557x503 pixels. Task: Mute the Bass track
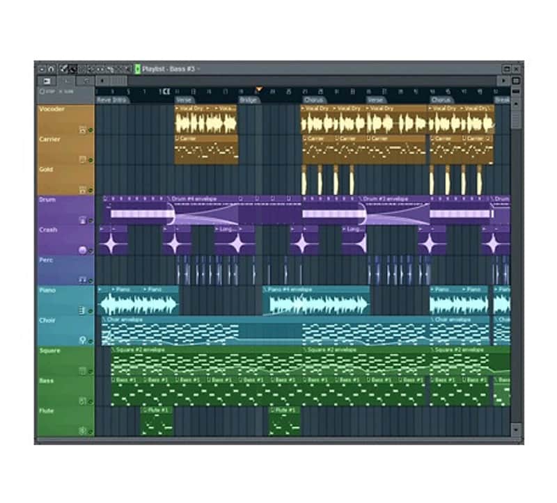point(91,402)
